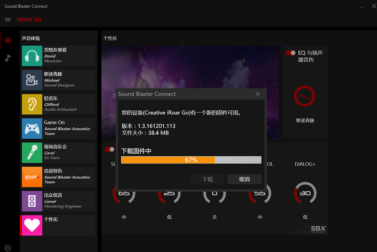
Task: Click the red EQ wave icon
Action: coord(304,96)
